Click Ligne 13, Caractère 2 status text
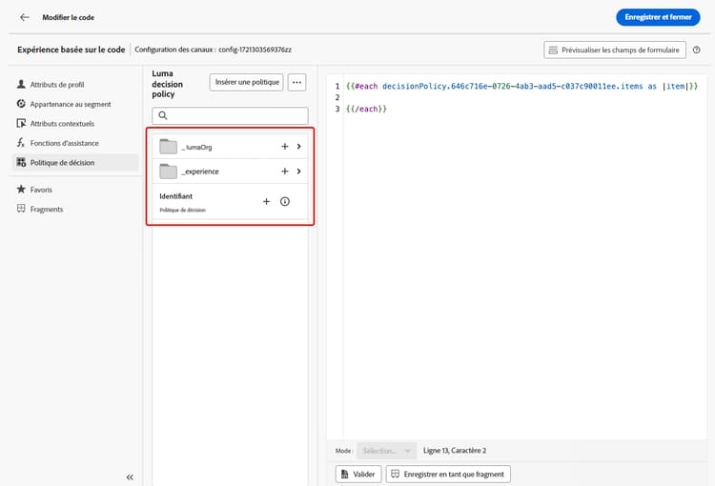 point(455,451)
